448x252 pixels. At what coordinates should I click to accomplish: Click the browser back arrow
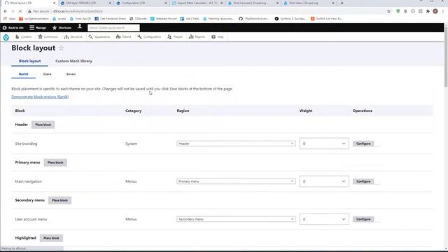6,11
